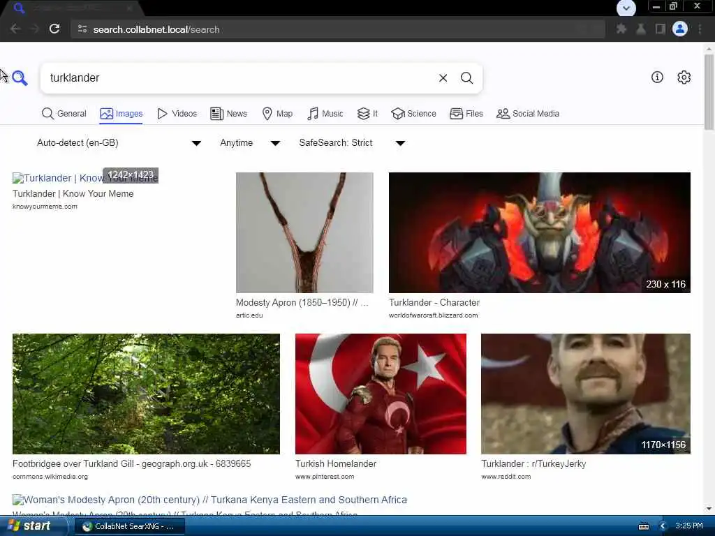The width and height of the screenshot is (715, 536).
Task: Switch to the Files tab
Action: (x=466, y=114)
